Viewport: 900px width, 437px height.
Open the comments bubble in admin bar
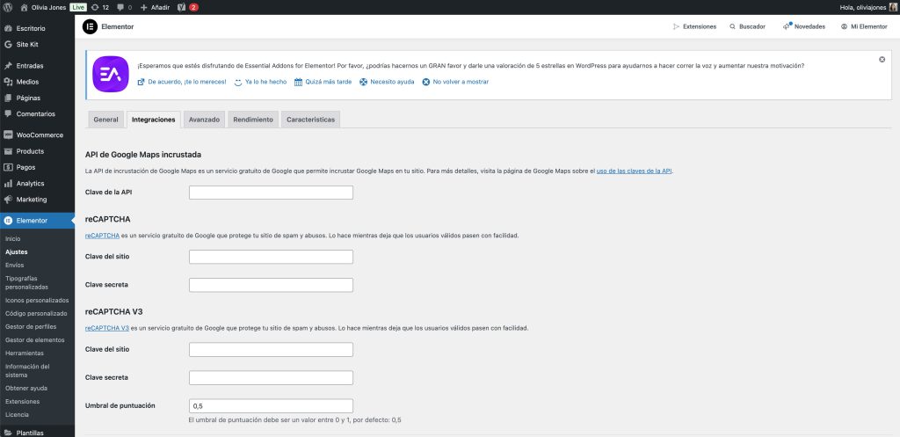click(125, 7)
